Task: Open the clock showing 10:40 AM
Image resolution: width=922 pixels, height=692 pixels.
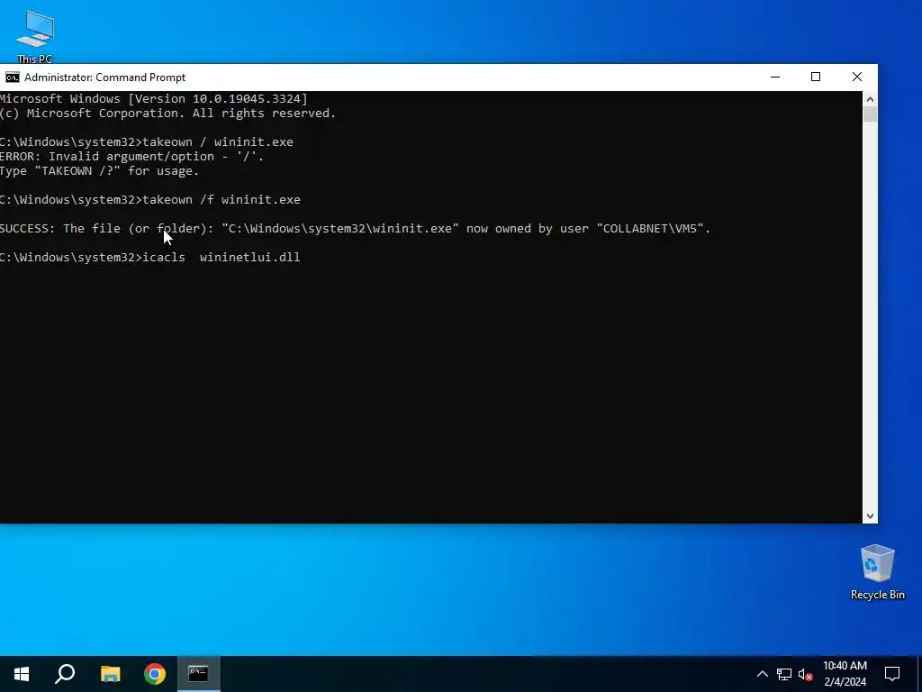Action: [x=845, y=674]
